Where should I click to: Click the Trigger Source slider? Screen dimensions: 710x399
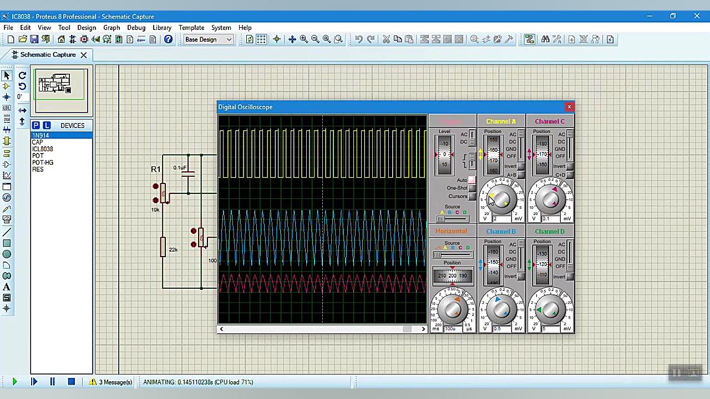tap(452, 218)
